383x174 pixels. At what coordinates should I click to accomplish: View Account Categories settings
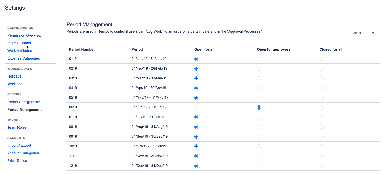click(23, 153)
